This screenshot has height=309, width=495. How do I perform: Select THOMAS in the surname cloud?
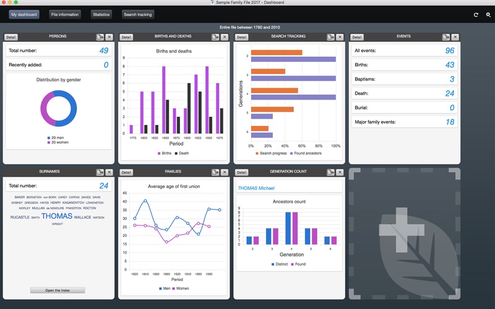(x=57, y=216)
